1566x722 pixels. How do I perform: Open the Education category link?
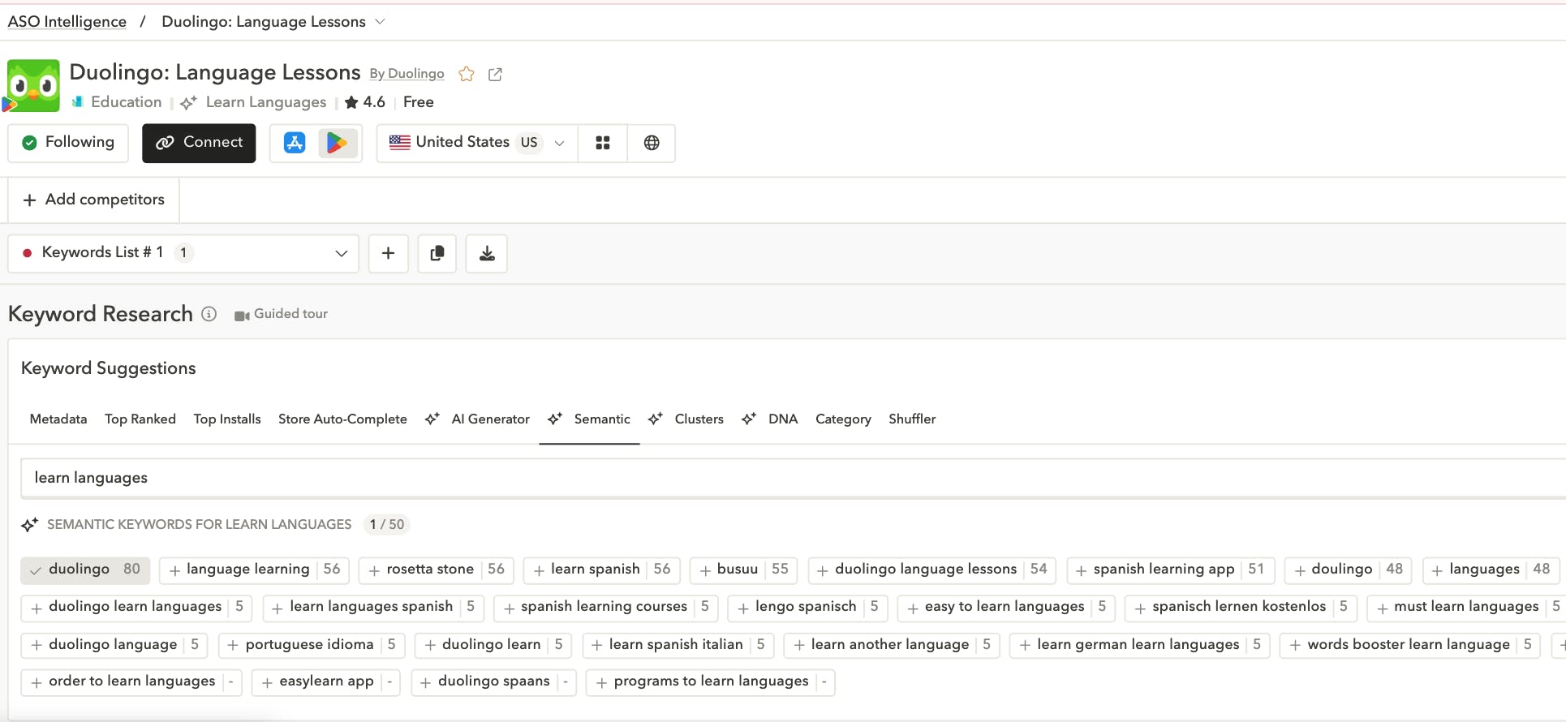point(127,102)
